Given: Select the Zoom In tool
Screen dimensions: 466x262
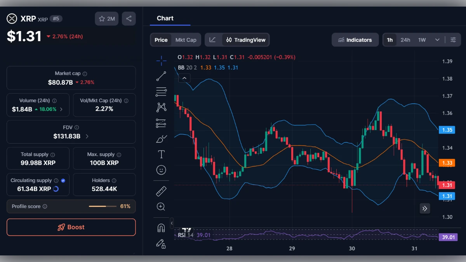Looking at the screenshot, I should coord(161,206).
